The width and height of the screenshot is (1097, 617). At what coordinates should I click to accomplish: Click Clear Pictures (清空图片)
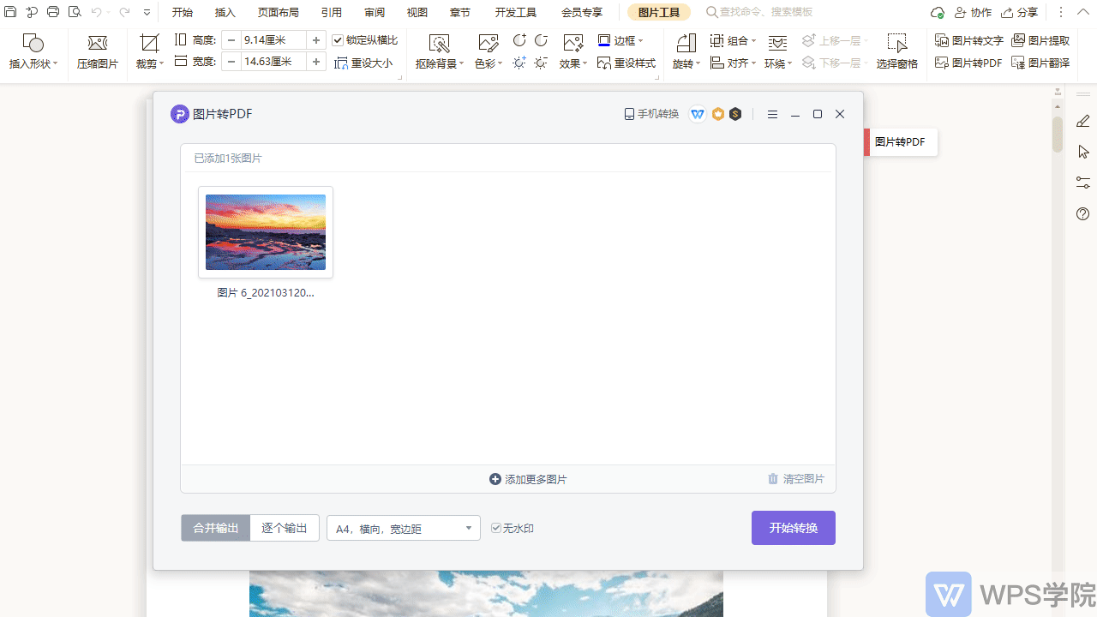(796, 479)
